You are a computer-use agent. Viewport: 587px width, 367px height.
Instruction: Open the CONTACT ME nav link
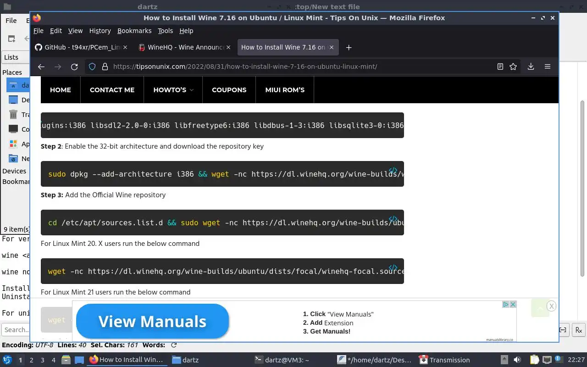coord(112,90)
